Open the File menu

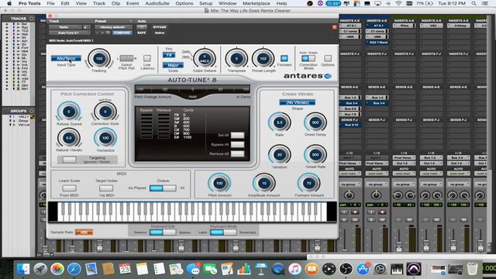pyautogui.click(x=50, y=3)
